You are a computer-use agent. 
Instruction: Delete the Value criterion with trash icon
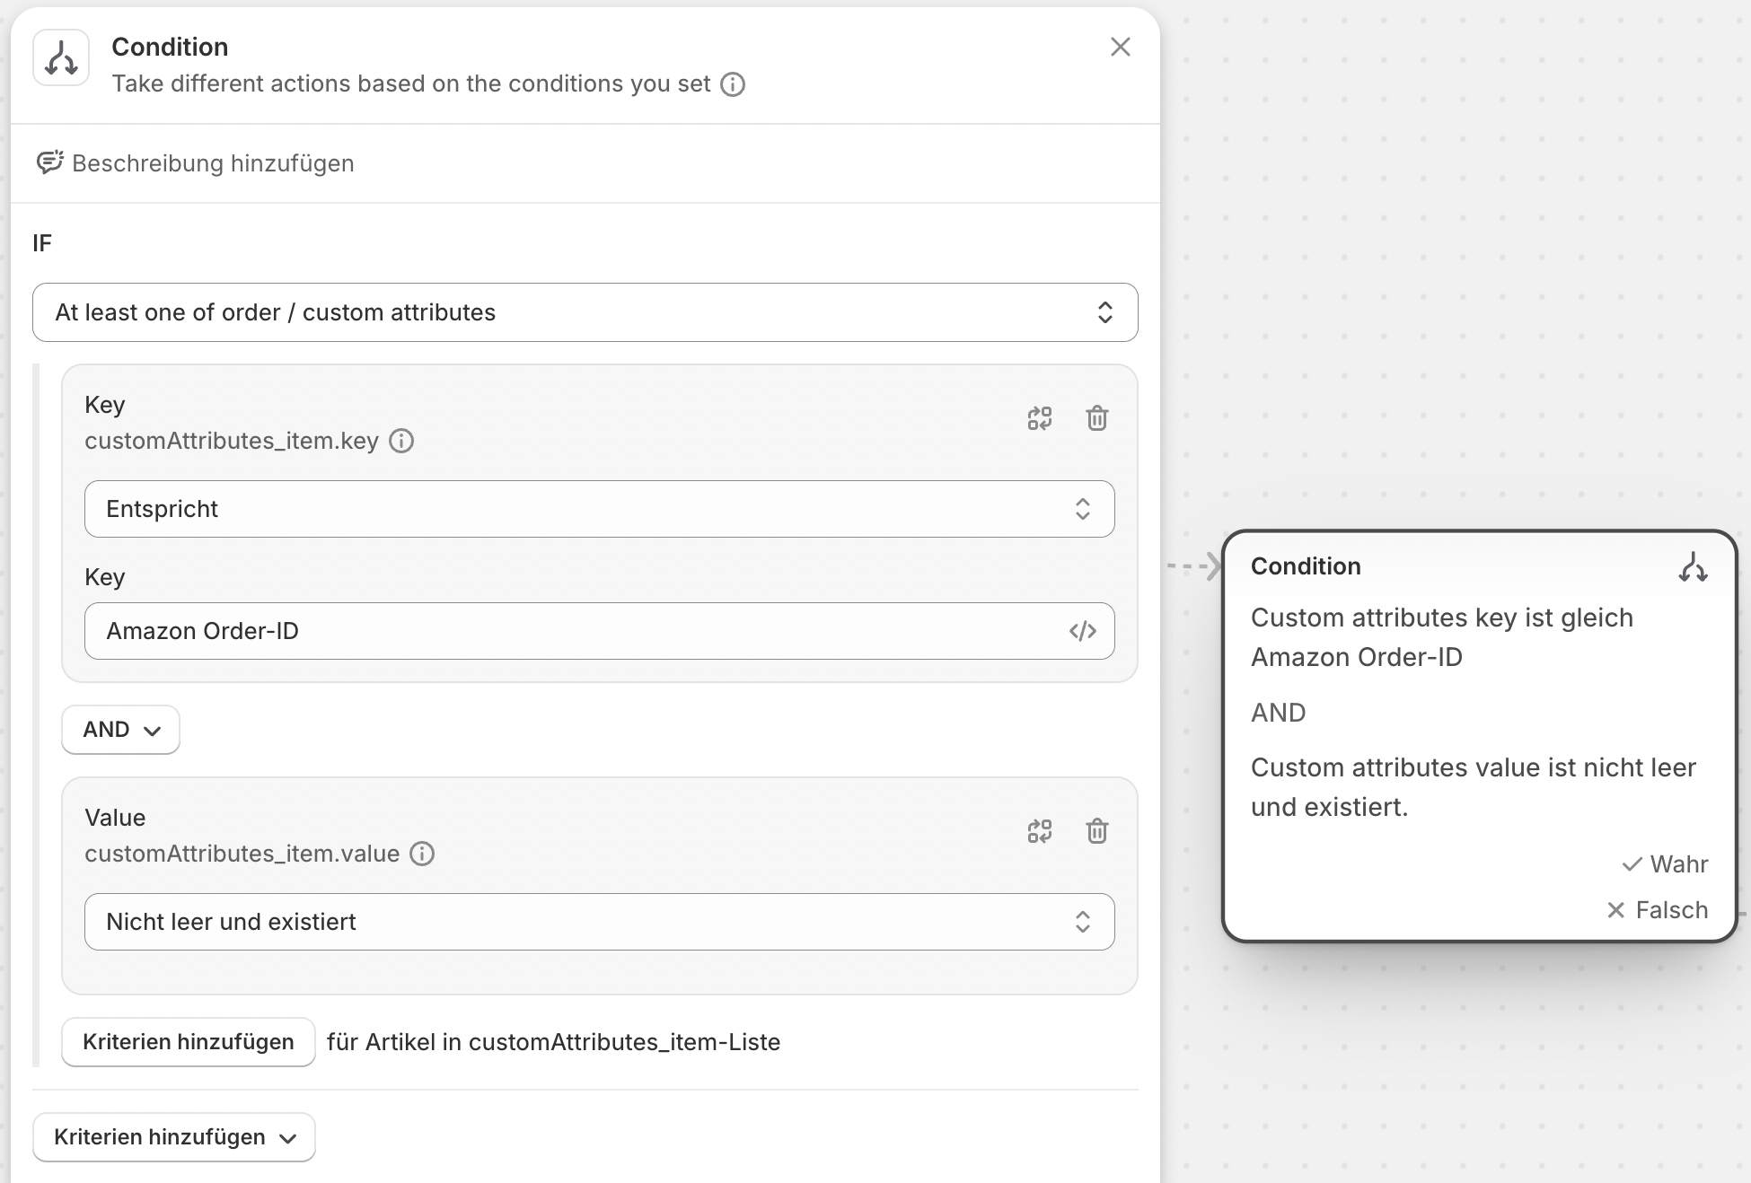tap(1096, 831)
